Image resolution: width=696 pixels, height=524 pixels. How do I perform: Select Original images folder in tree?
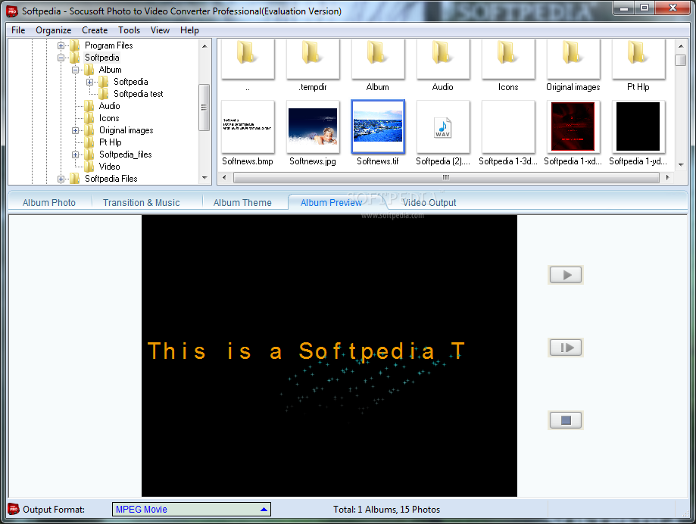point(126,130)
